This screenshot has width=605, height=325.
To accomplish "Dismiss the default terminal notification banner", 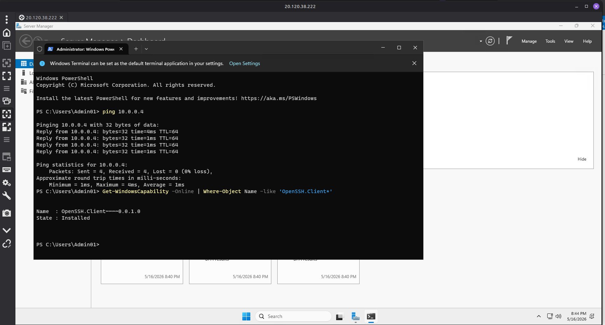I will pos(414,63).
